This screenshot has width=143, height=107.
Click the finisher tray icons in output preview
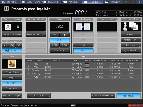point(125,26)
